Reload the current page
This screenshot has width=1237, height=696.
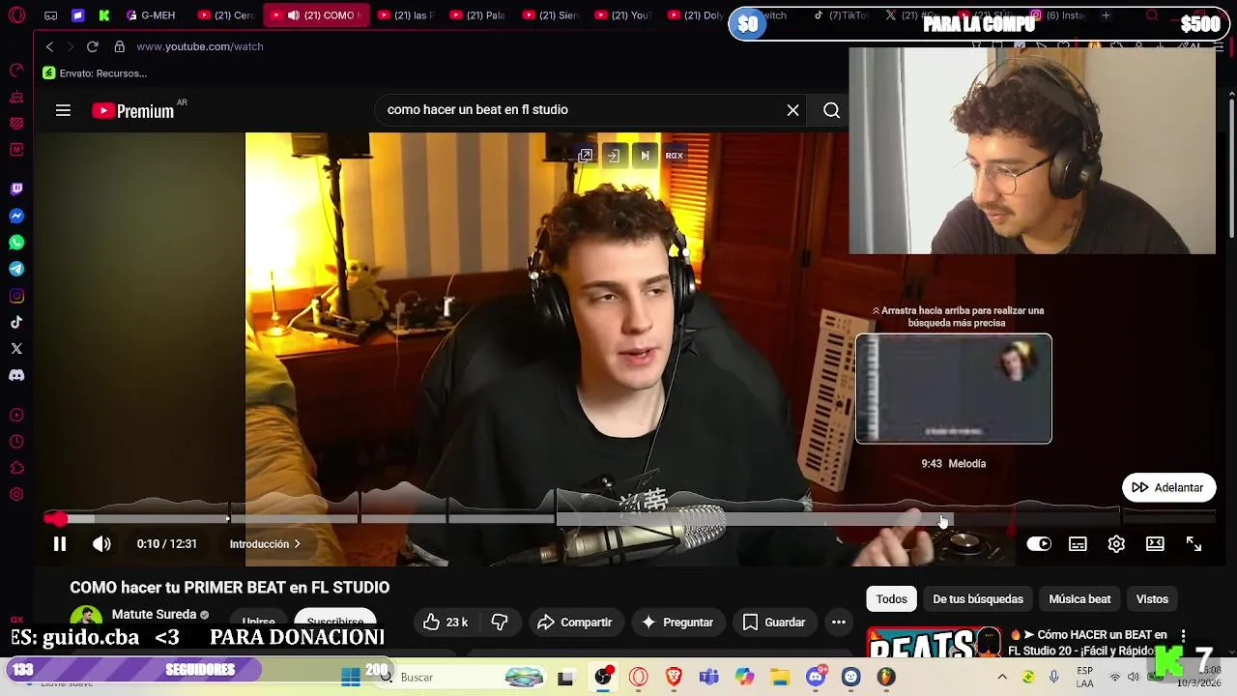coord(93,46)
